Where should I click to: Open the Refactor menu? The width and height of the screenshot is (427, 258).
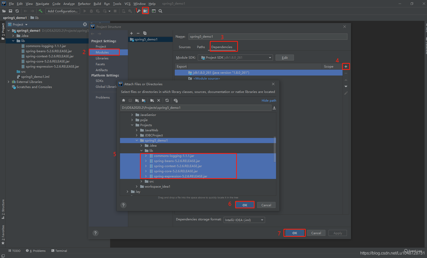click(x=84, y=4)
